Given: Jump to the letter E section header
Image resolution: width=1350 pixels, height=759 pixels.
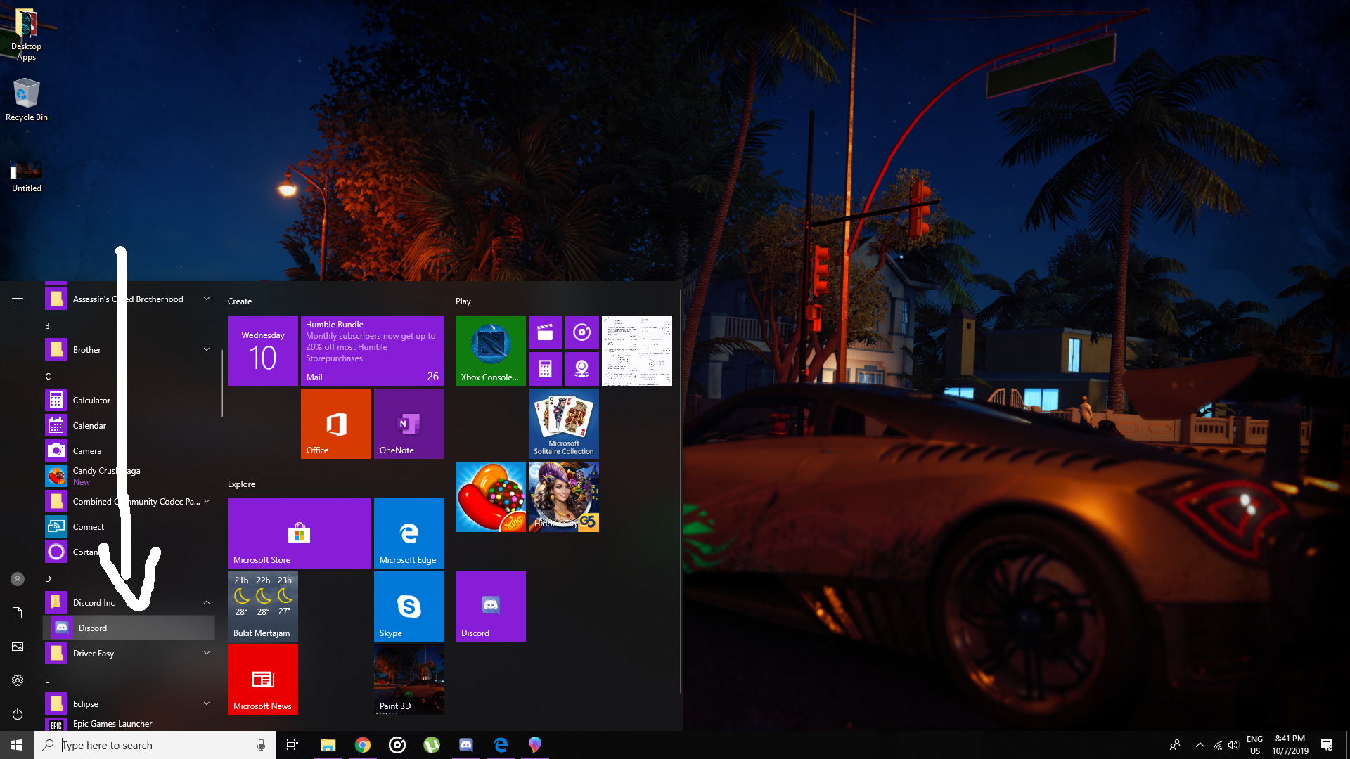Looking at the screenshot, I should pos(48,680).
